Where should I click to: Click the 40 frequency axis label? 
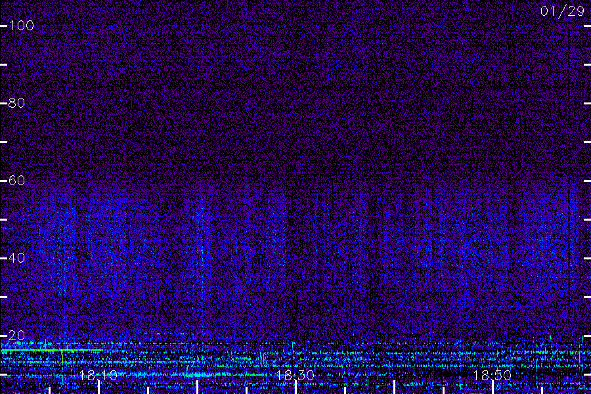point(16,258)
